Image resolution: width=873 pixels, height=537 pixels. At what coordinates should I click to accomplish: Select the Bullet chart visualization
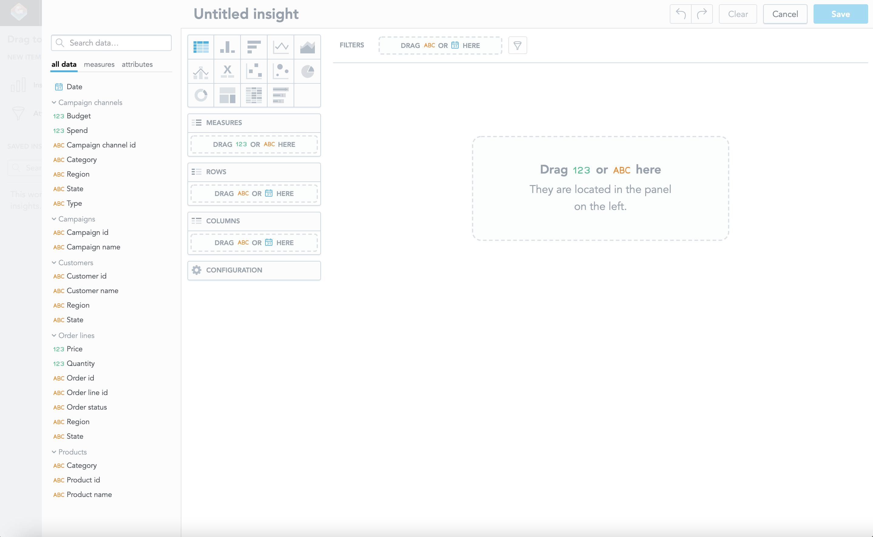[x=281, y=95]
